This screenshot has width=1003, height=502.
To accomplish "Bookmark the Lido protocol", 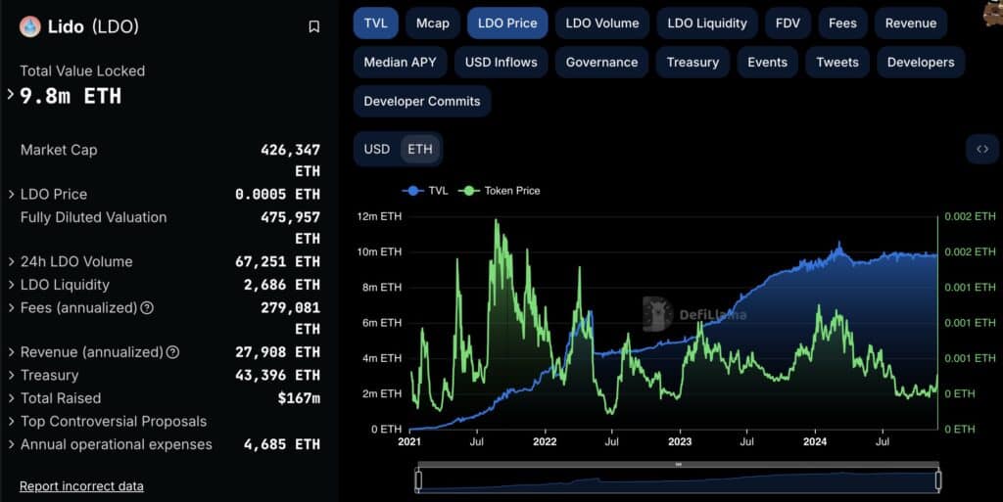I will point(314,26).
